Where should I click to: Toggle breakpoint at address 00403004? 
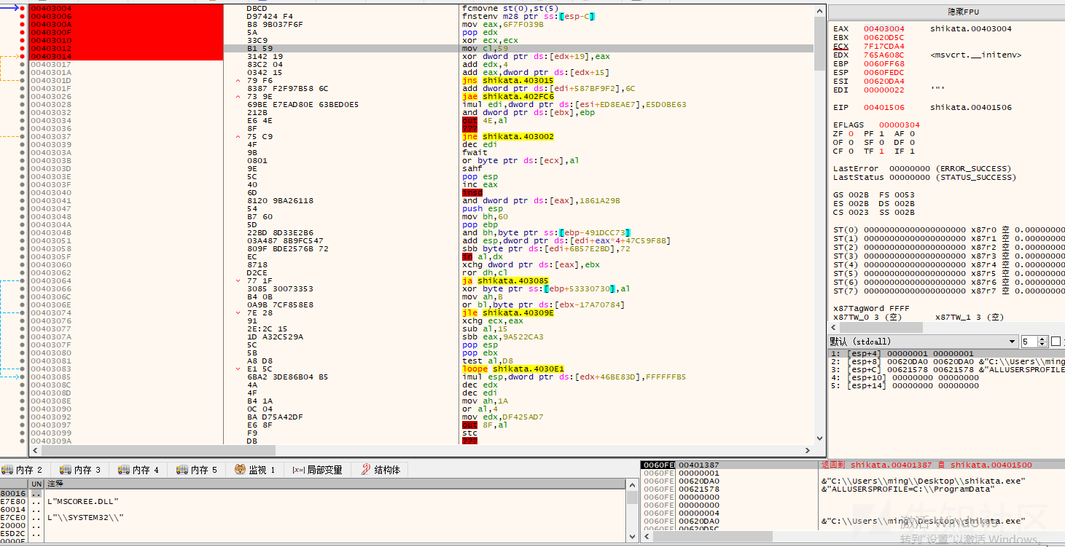point(22,8)
